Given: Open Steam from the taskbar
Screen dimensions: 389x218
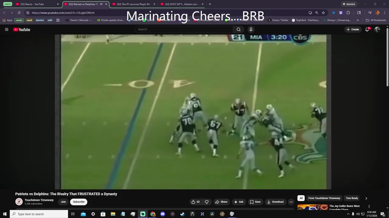Looking at the screenshot, I should click(x=182, y=214).
